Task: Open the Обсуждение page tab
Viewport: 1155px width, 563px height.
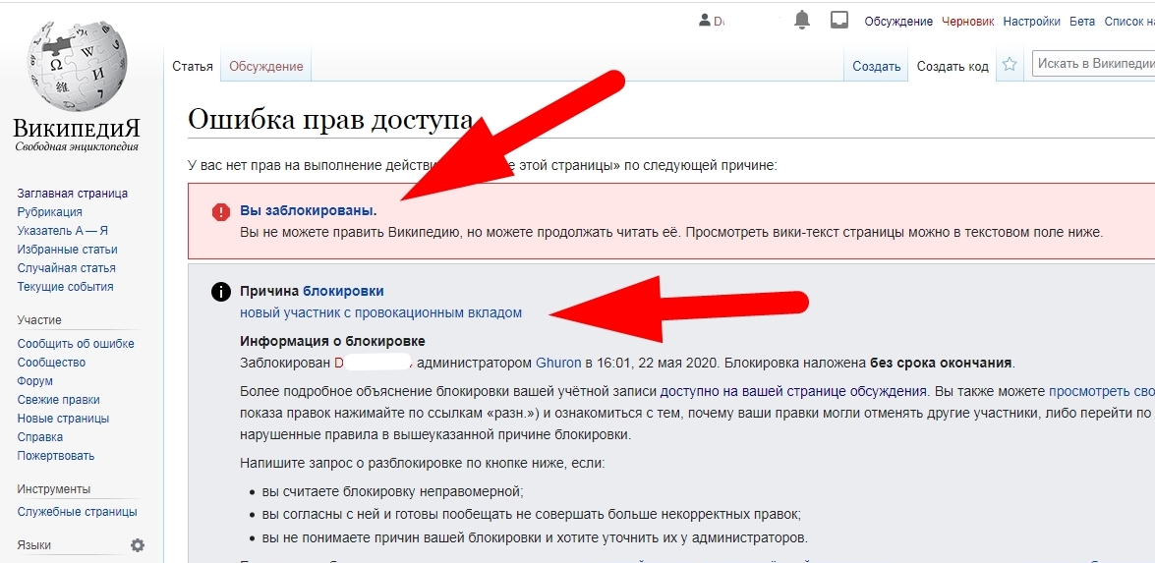Action: (x=266, y=66)
